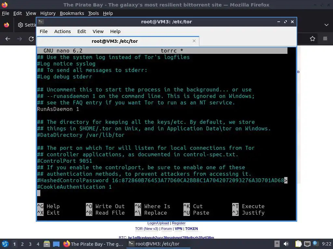333x249 pixels.
Task: Click the '^K Cut' nano shortcut label
Action: click(193, 206)
